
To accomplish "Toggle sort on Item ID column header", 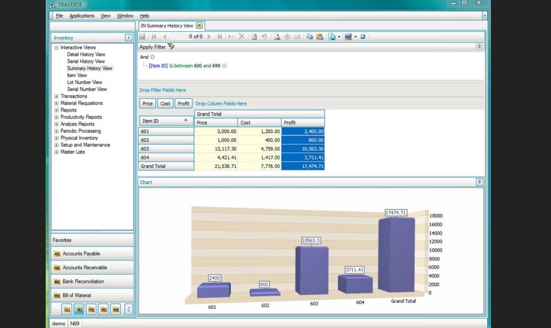I will (x=166, y=121).
